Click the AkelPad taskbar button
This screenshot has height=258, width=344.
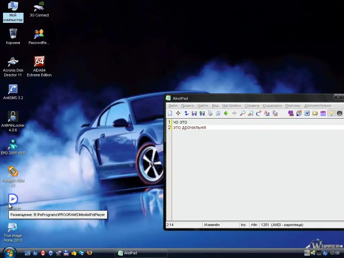click(x=141, y=253)
